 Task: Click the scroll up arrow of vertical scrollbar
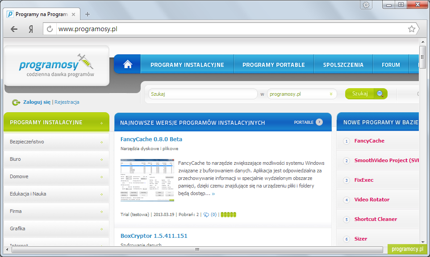tap(422, 42)
